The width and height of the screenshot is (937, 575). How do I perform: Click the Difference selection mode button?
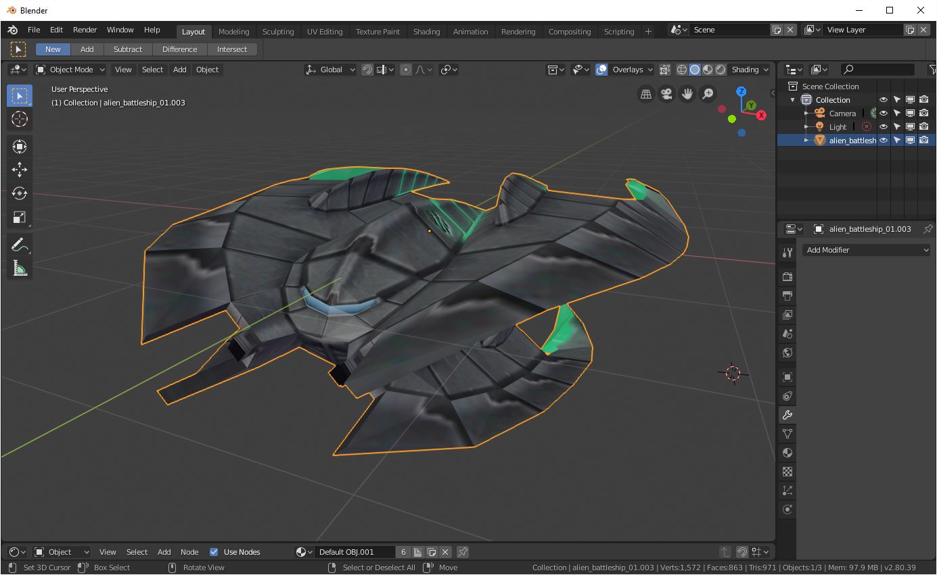point(179,49)
